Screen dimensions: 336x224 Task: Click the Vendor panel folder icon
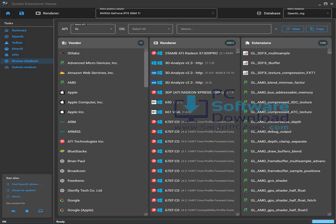64,43
